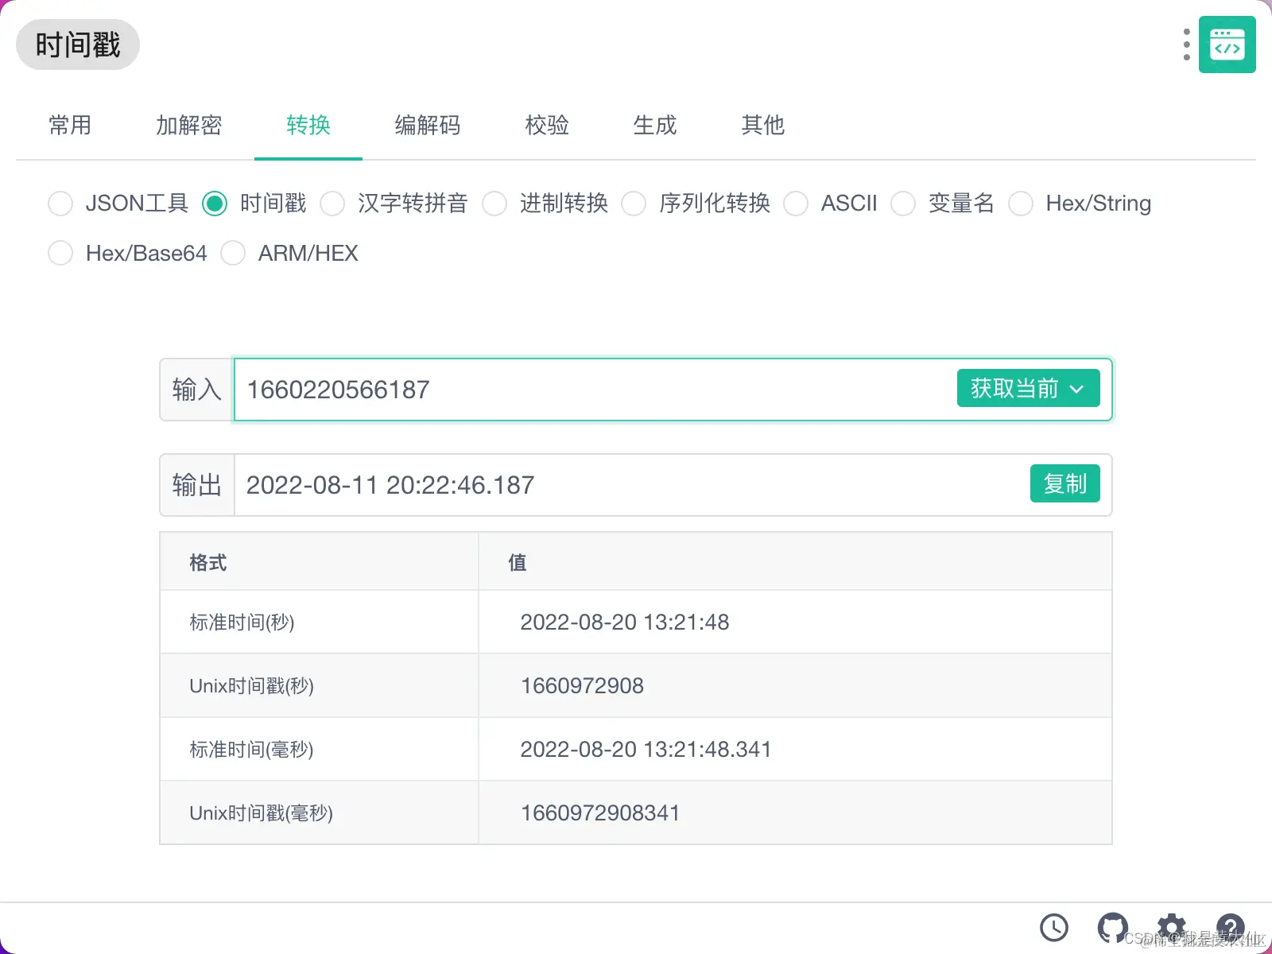Select the Hex/Base64 radio button
The width and height of the screenshot is (1272, 954).
[x=60, y=253]
